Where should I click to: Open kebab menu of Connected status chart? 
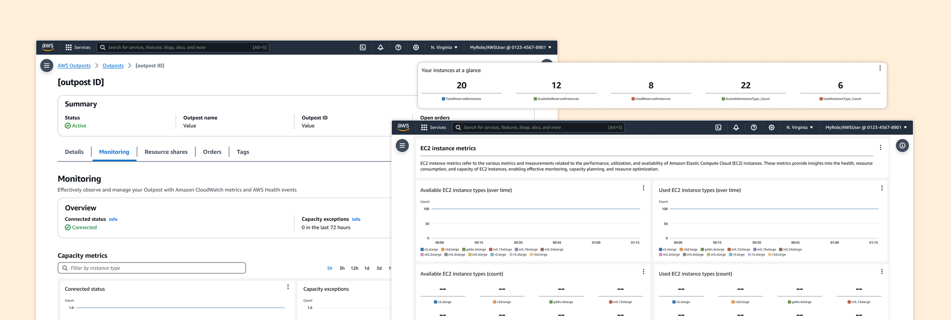[x=288, y=287]
